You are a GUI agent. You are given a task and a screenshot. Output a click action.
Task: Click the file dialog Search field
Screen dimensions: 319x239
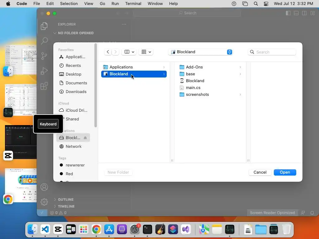click(272, 52)
